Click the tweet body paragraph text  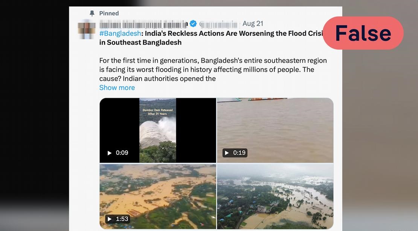(x=213, y=69)
